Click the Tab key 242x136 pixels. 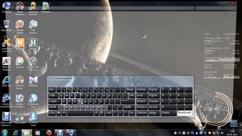(53, 96)
